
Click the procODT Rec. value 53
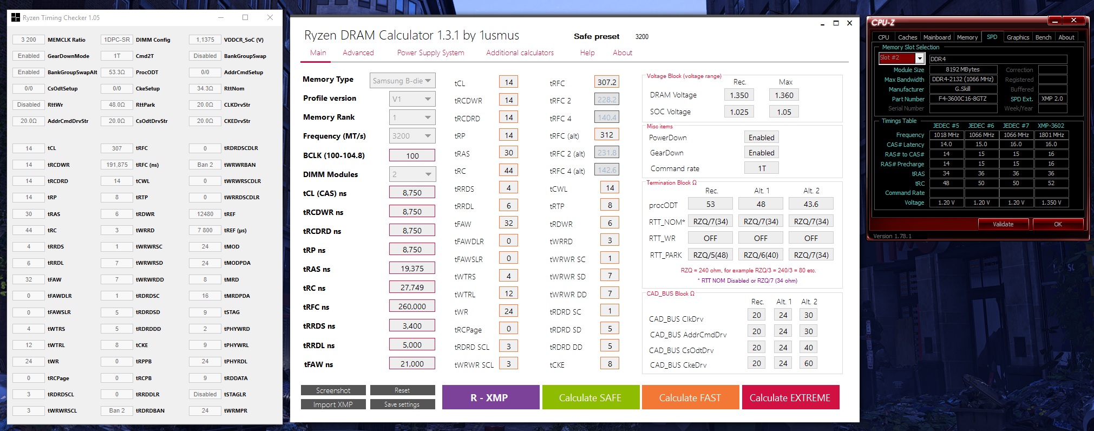(x=710, y=204)
